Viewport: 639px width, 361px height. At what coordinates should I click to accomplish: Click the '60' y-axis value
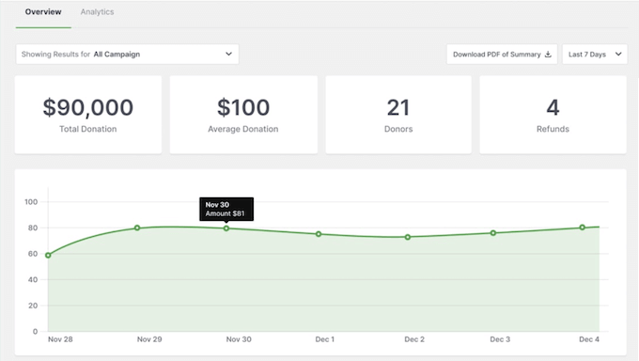33,254
